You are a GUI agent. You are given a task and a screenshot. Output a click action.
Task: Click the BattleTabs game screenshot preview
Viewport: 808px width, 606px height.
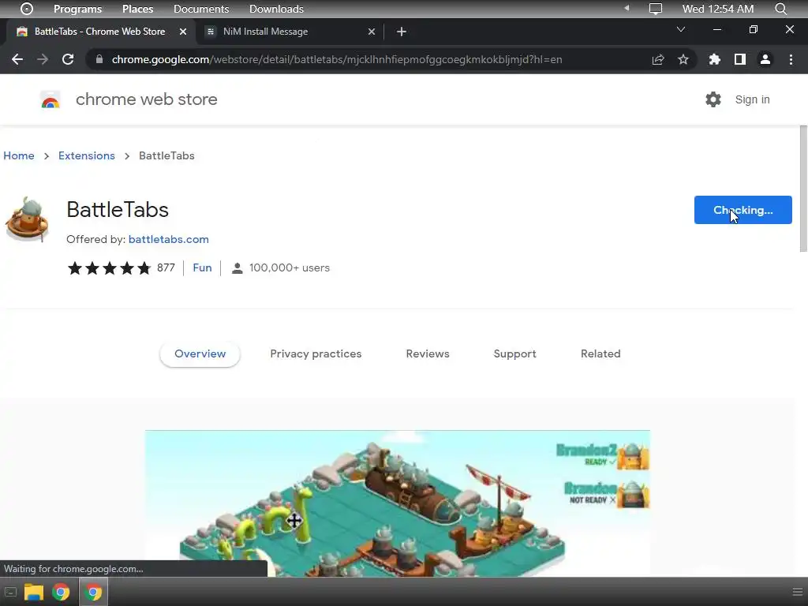(398, 503)
